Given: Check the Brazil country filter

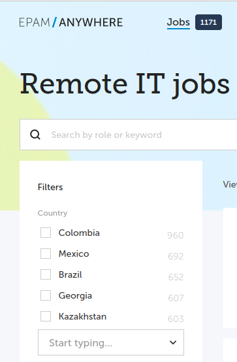Looking at the screenshot, I should point(46,274).
